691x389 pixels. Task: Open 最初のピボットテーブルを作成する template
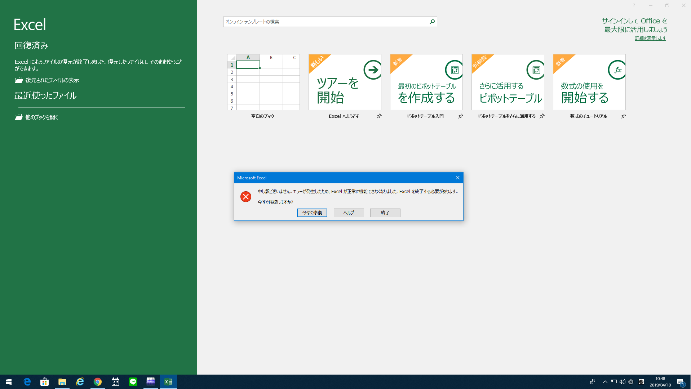[x=426, y=82]
